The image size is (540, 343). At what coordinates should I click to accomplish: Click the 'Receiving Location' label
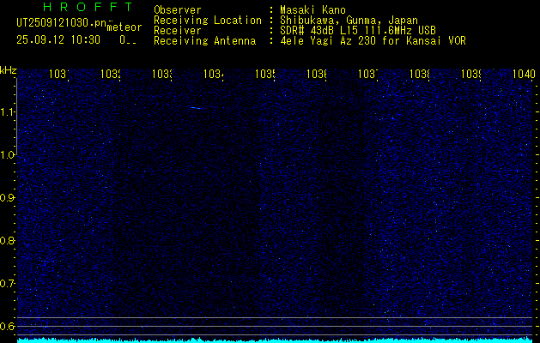(x=208, y=21)
